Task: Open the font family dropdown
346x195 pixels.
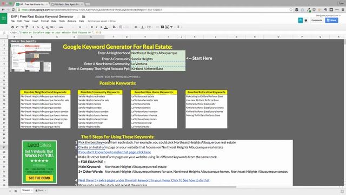Action: click(x=66, y=27)
